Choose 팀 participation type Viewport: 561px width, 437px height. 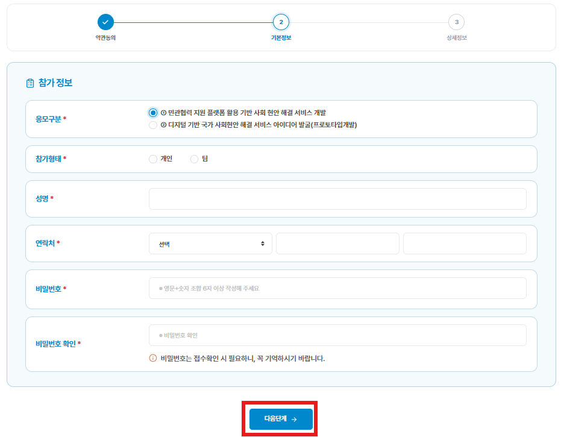(x=194, y=159)
